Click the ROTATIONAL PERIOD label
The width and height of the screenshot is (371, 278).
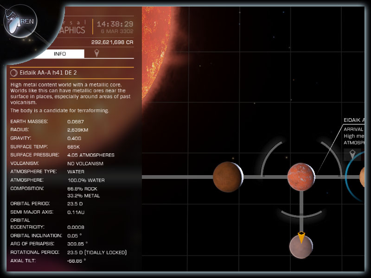click(35, 252)
